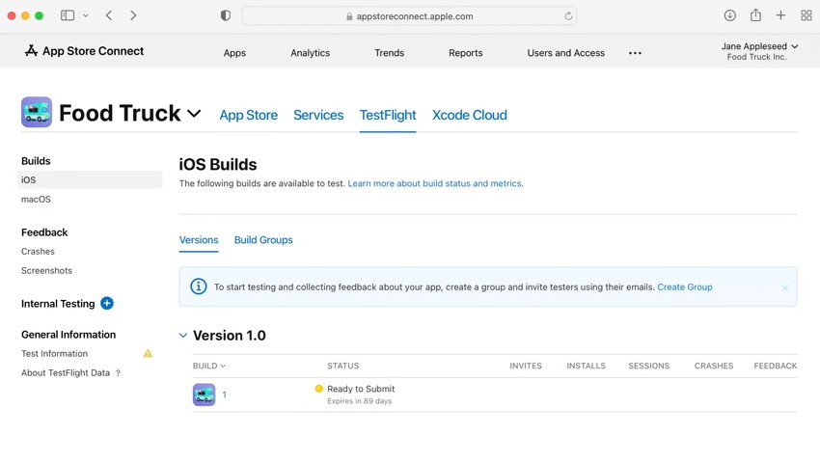The width and height of the screenshot is (820, 463).
Task: Select iOS under Builds in sidebar
Action: (x=90, y=179)
